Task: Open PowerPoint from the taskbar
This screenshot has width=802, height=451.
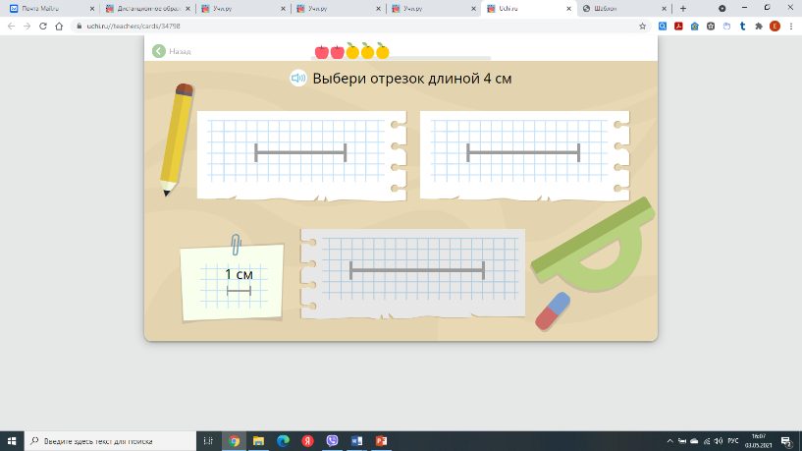Action: click(382, 441)
